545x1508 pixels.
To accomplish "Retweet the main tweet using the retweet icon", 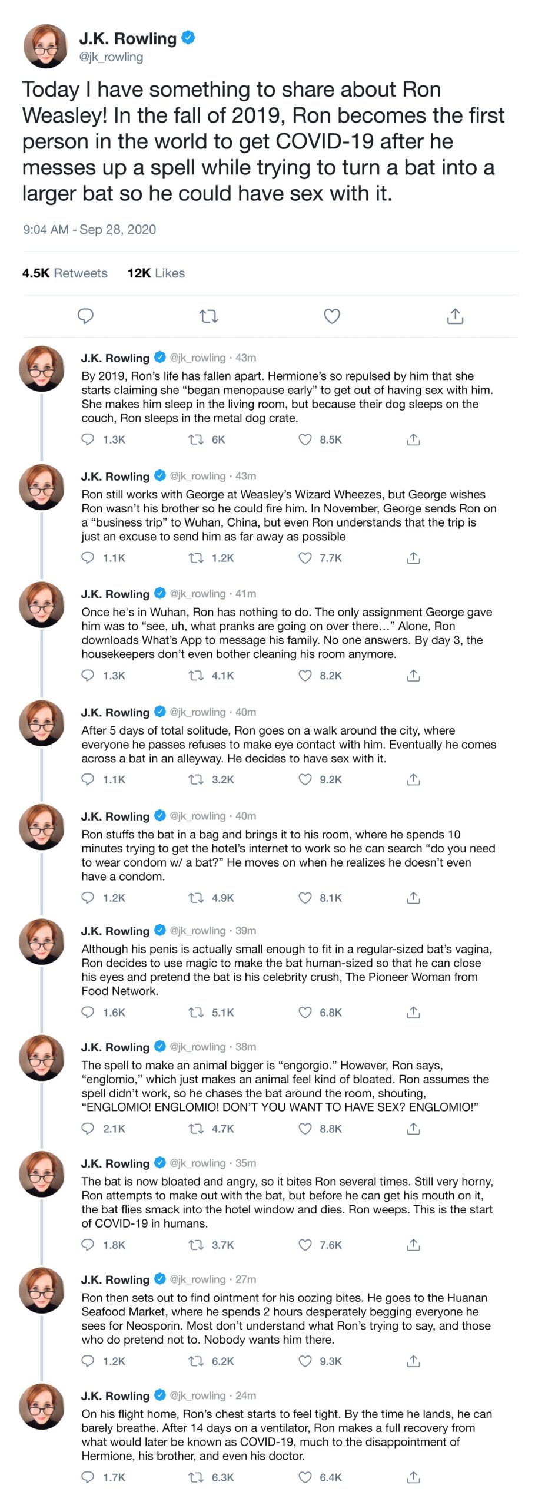I will [209, 316].
